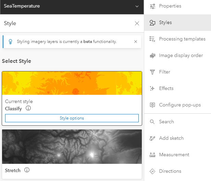Show info for Stretch style
This screenshot has width=211, height=181.
pyautogui.click(x=27, y=170)
